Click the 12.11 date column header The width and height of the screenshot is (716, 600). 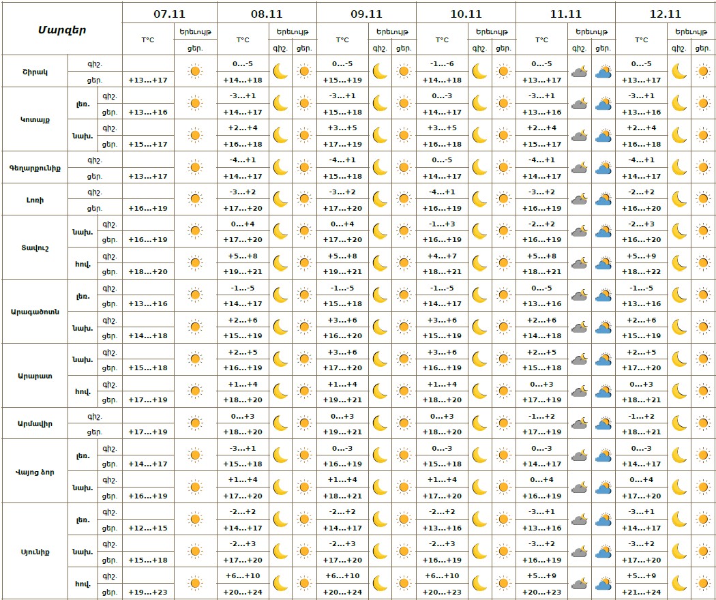(x=665, y=13)
